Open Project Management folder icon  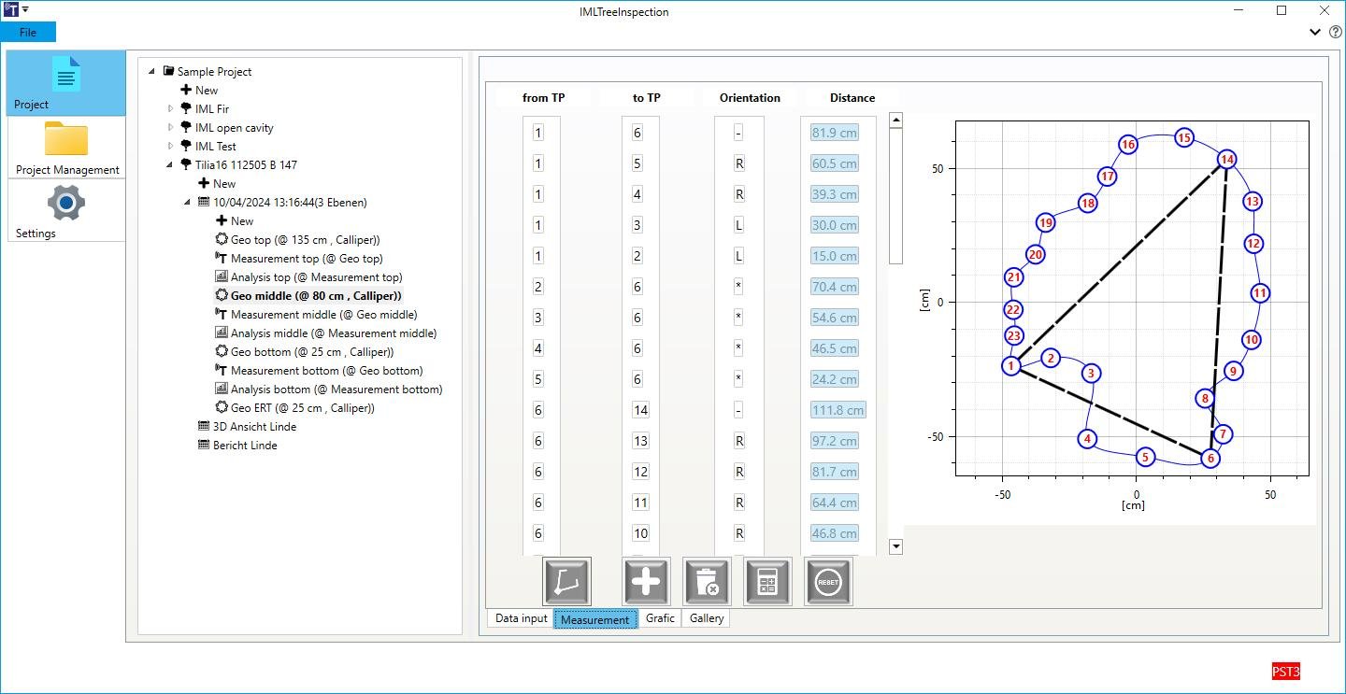click(x=65, y=140)
